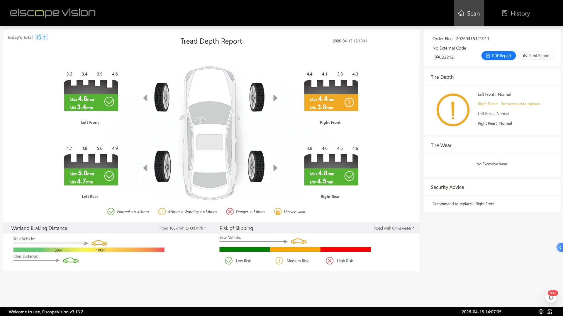
Task: Click the Left Rear Max 5.0mm panel
Action: (x=91, y=177)
